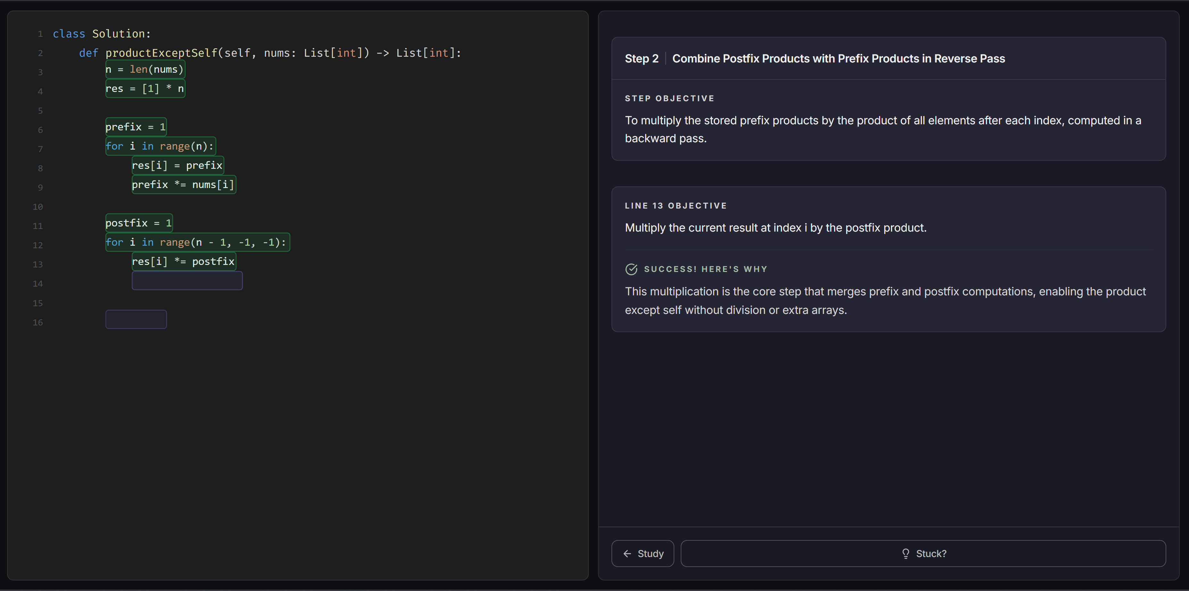The image size is (1189, 591).
Task: Click the 'postfix = 1' code block
Action: [138, 223]
